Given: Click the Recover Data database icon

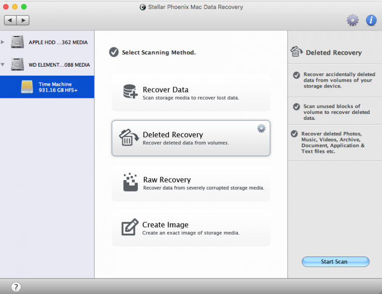Looking at the screenshot, I should click(x=130, y=92).
